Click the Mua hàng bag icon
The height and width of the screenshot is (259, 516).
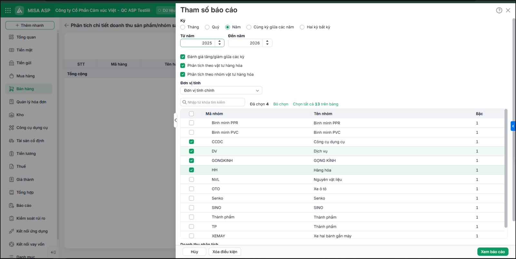pyautogui.click(x=11, y=76)
